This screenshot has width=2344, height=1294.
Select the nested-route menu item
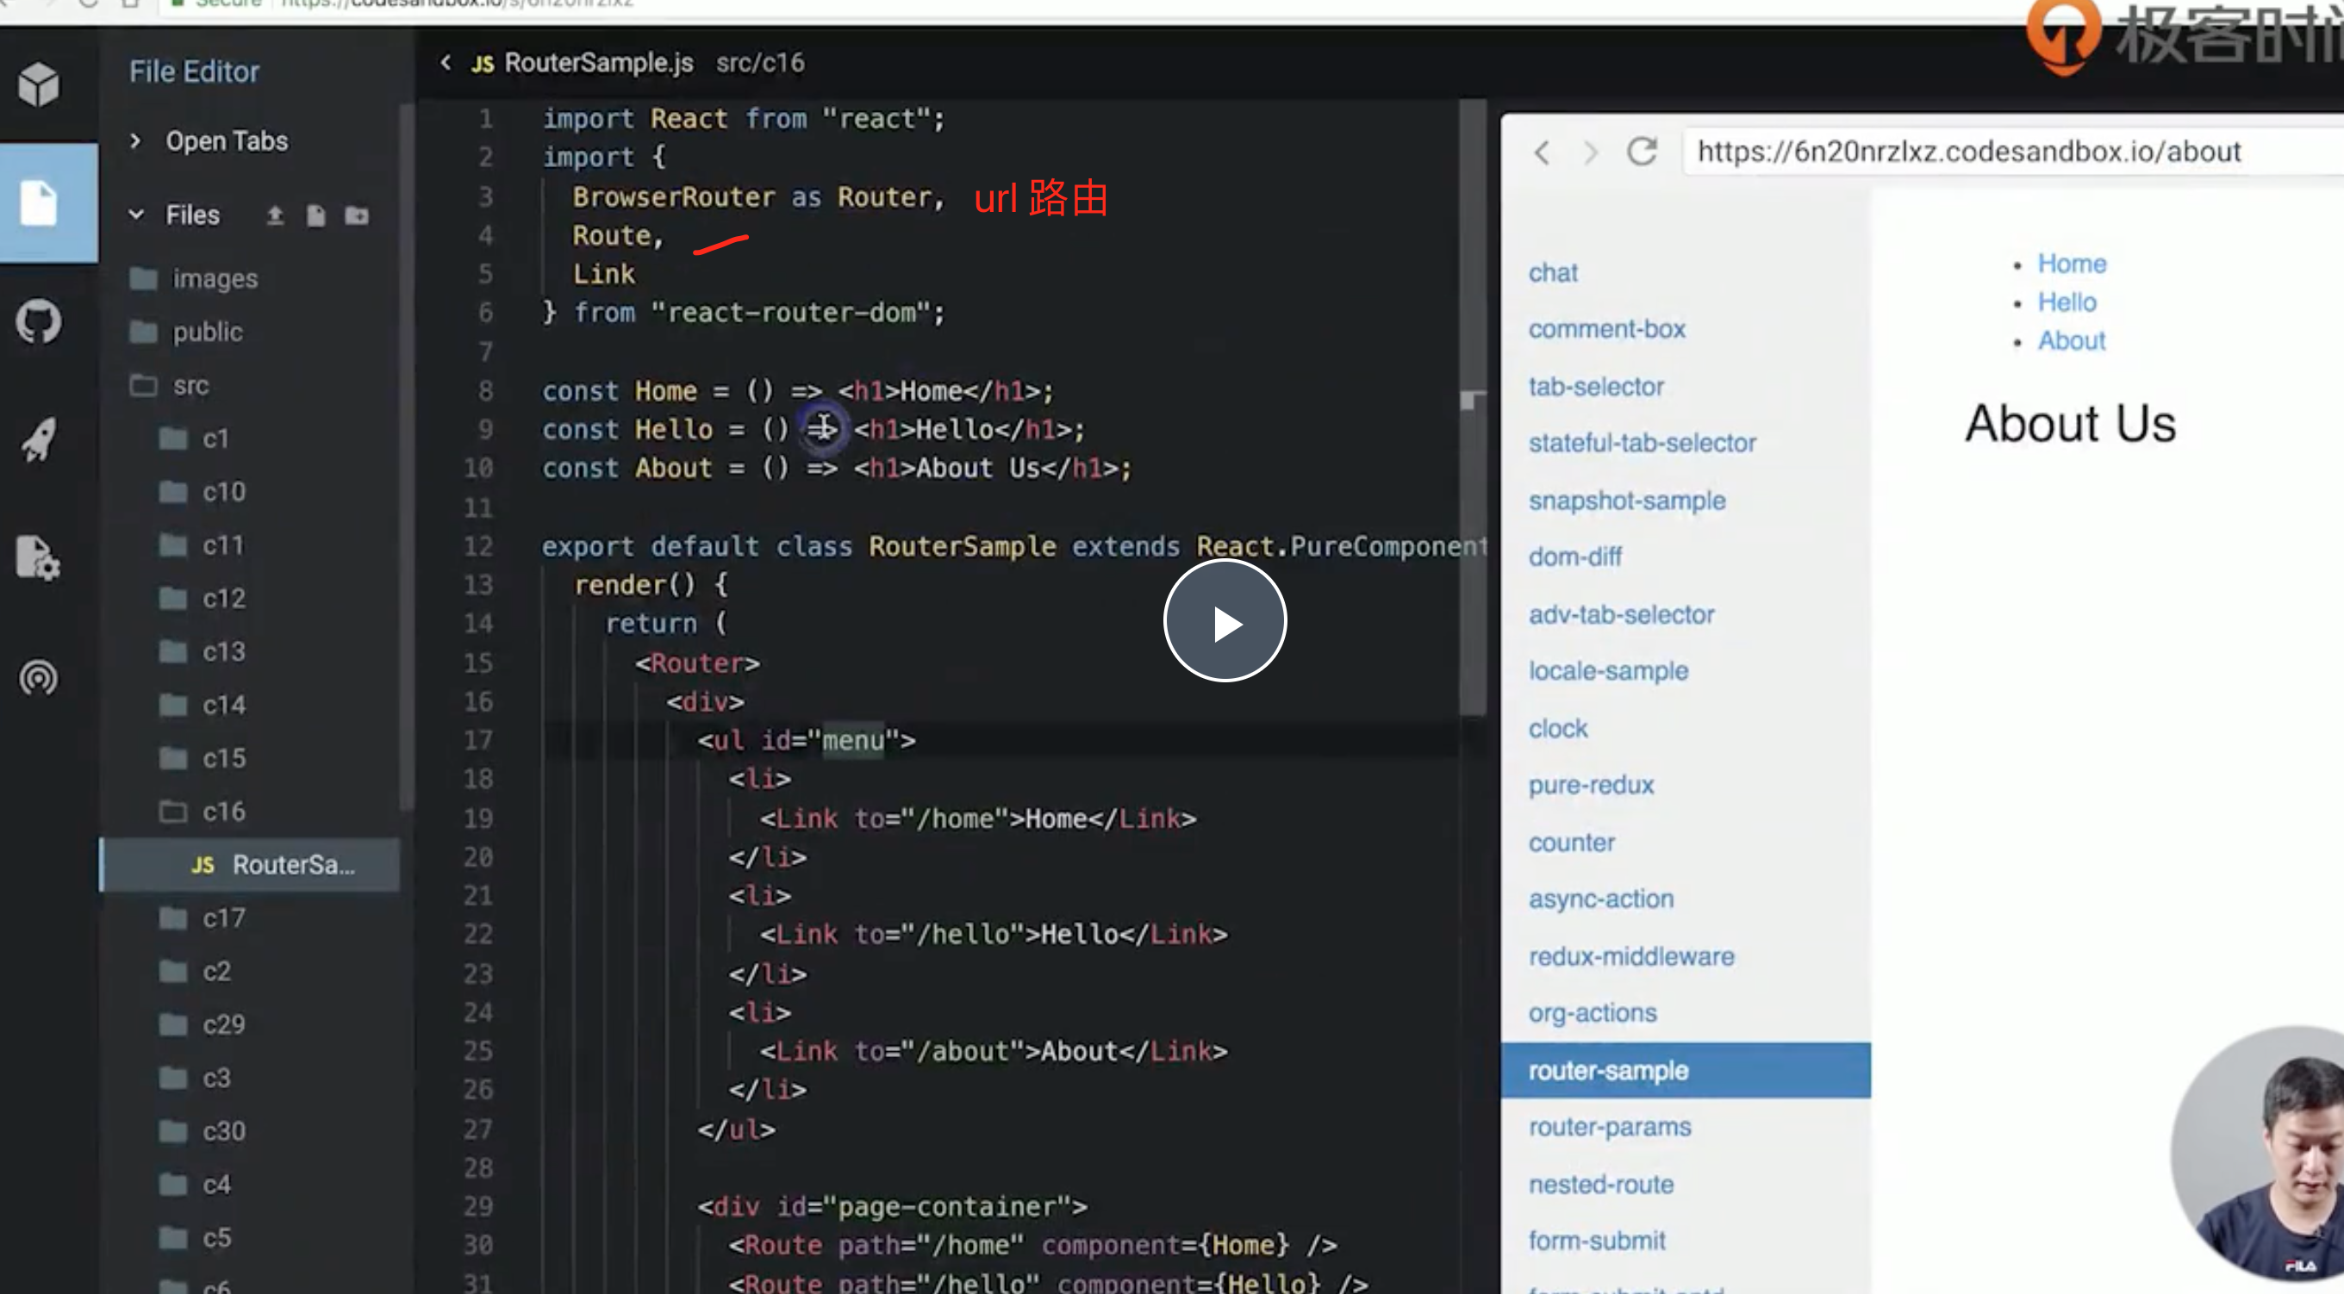(1600, 1184)
